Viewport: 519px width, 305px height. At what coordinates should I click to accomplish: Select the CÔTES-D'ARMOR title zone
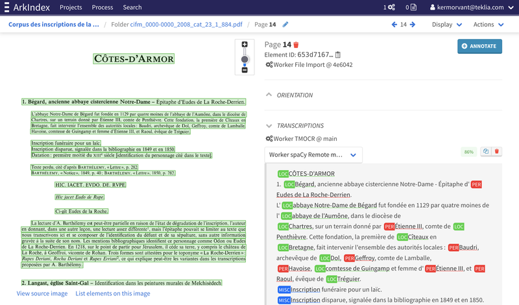tap(134, 58)
